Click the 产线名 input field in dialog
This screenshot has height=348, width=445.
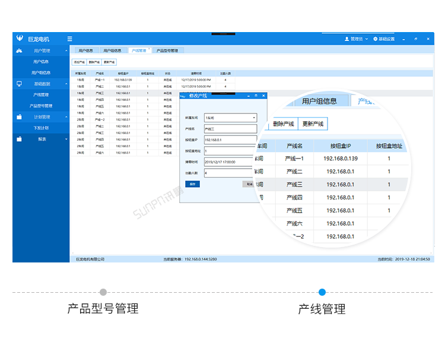[x=230, y=128]
